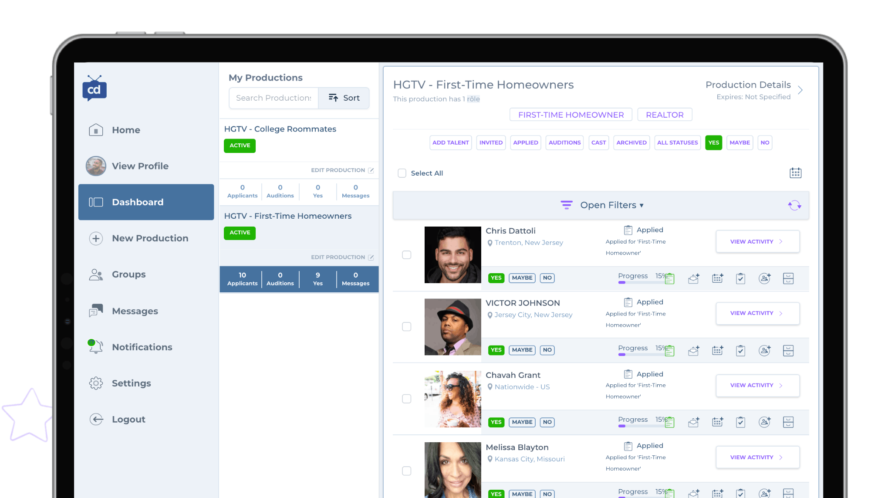
Task: Open Notifications from the sidebar
Action: pos(142,347)
